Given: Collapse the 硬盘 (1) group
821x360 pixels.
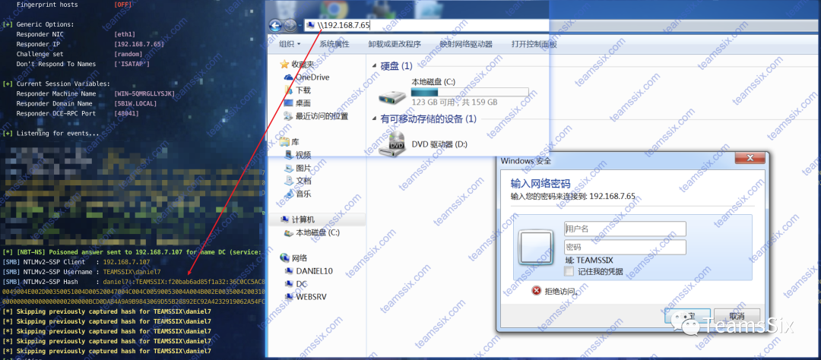Looking at the screenshot, I should [374, 66].
